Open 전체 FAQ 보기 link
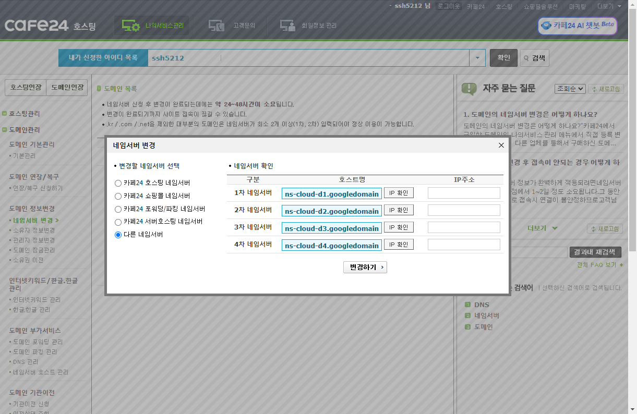 click(600, 265)
